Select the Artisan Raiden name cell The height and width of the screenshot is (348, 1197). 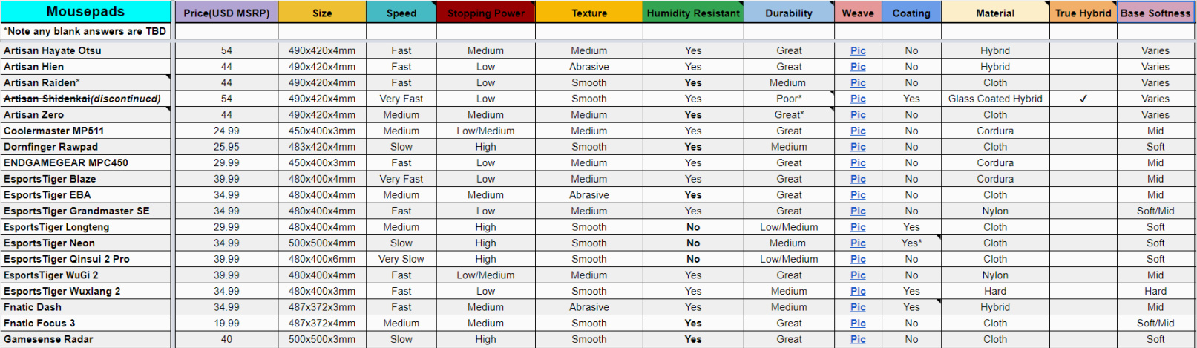point(86,82)
